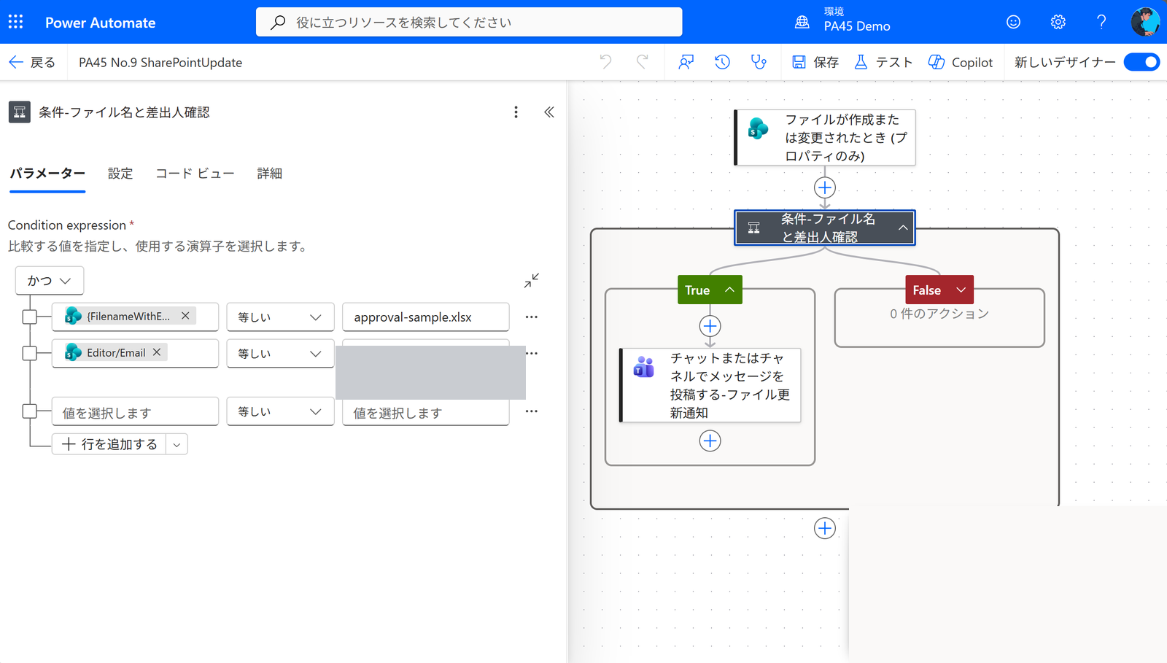
Task: Open the help question mark icon
Action: (x=1101, y=22)
